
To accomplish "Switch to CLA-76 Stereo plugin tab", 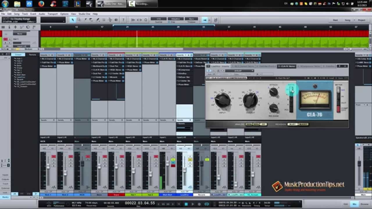I will [287, 66].
